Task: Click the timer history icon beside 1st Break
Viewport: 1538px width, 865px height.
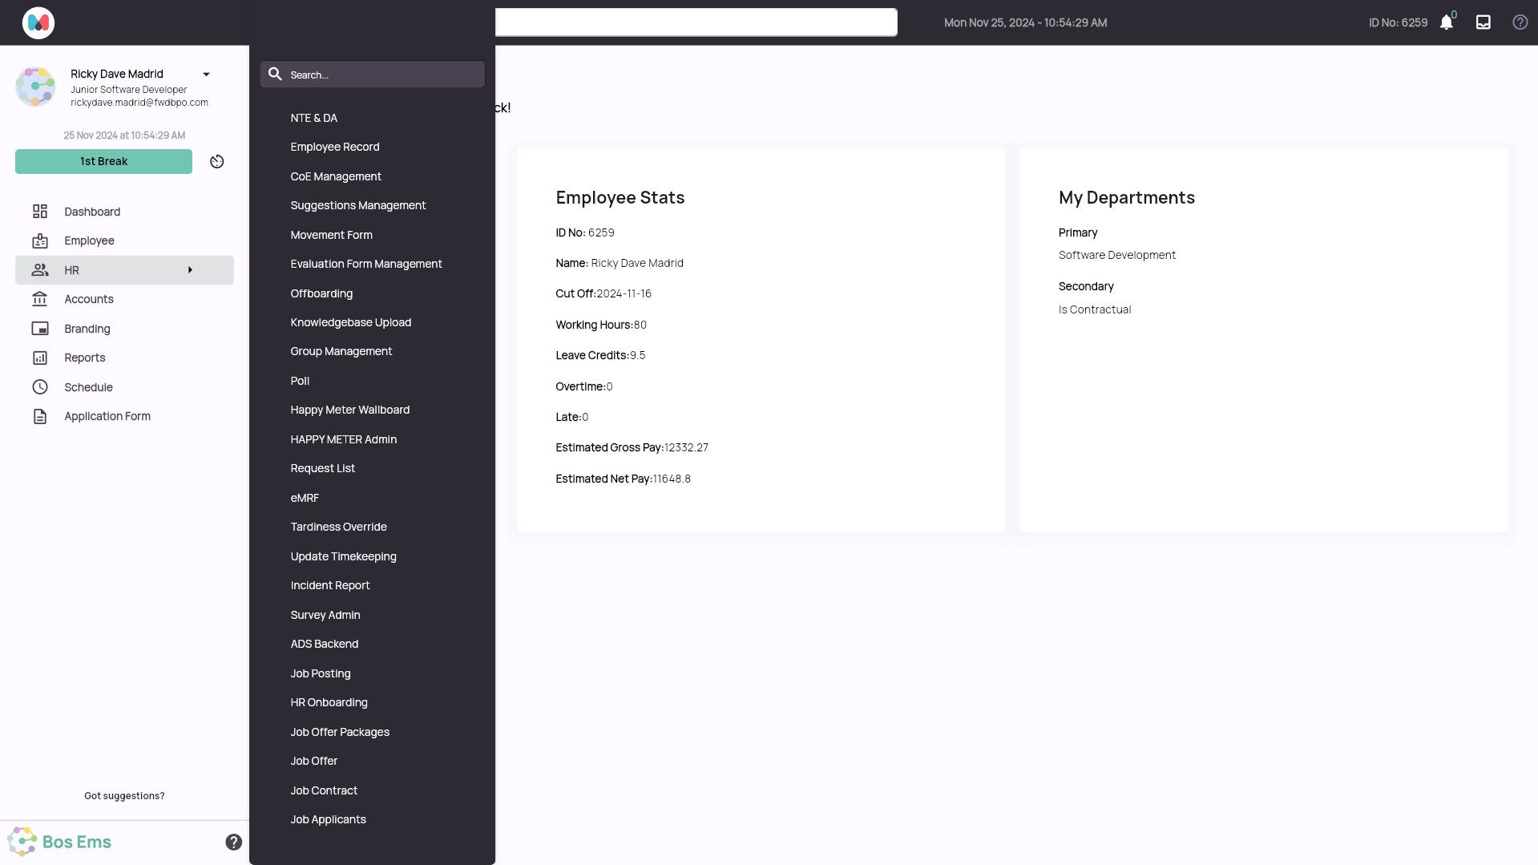Action: (217, 162)
